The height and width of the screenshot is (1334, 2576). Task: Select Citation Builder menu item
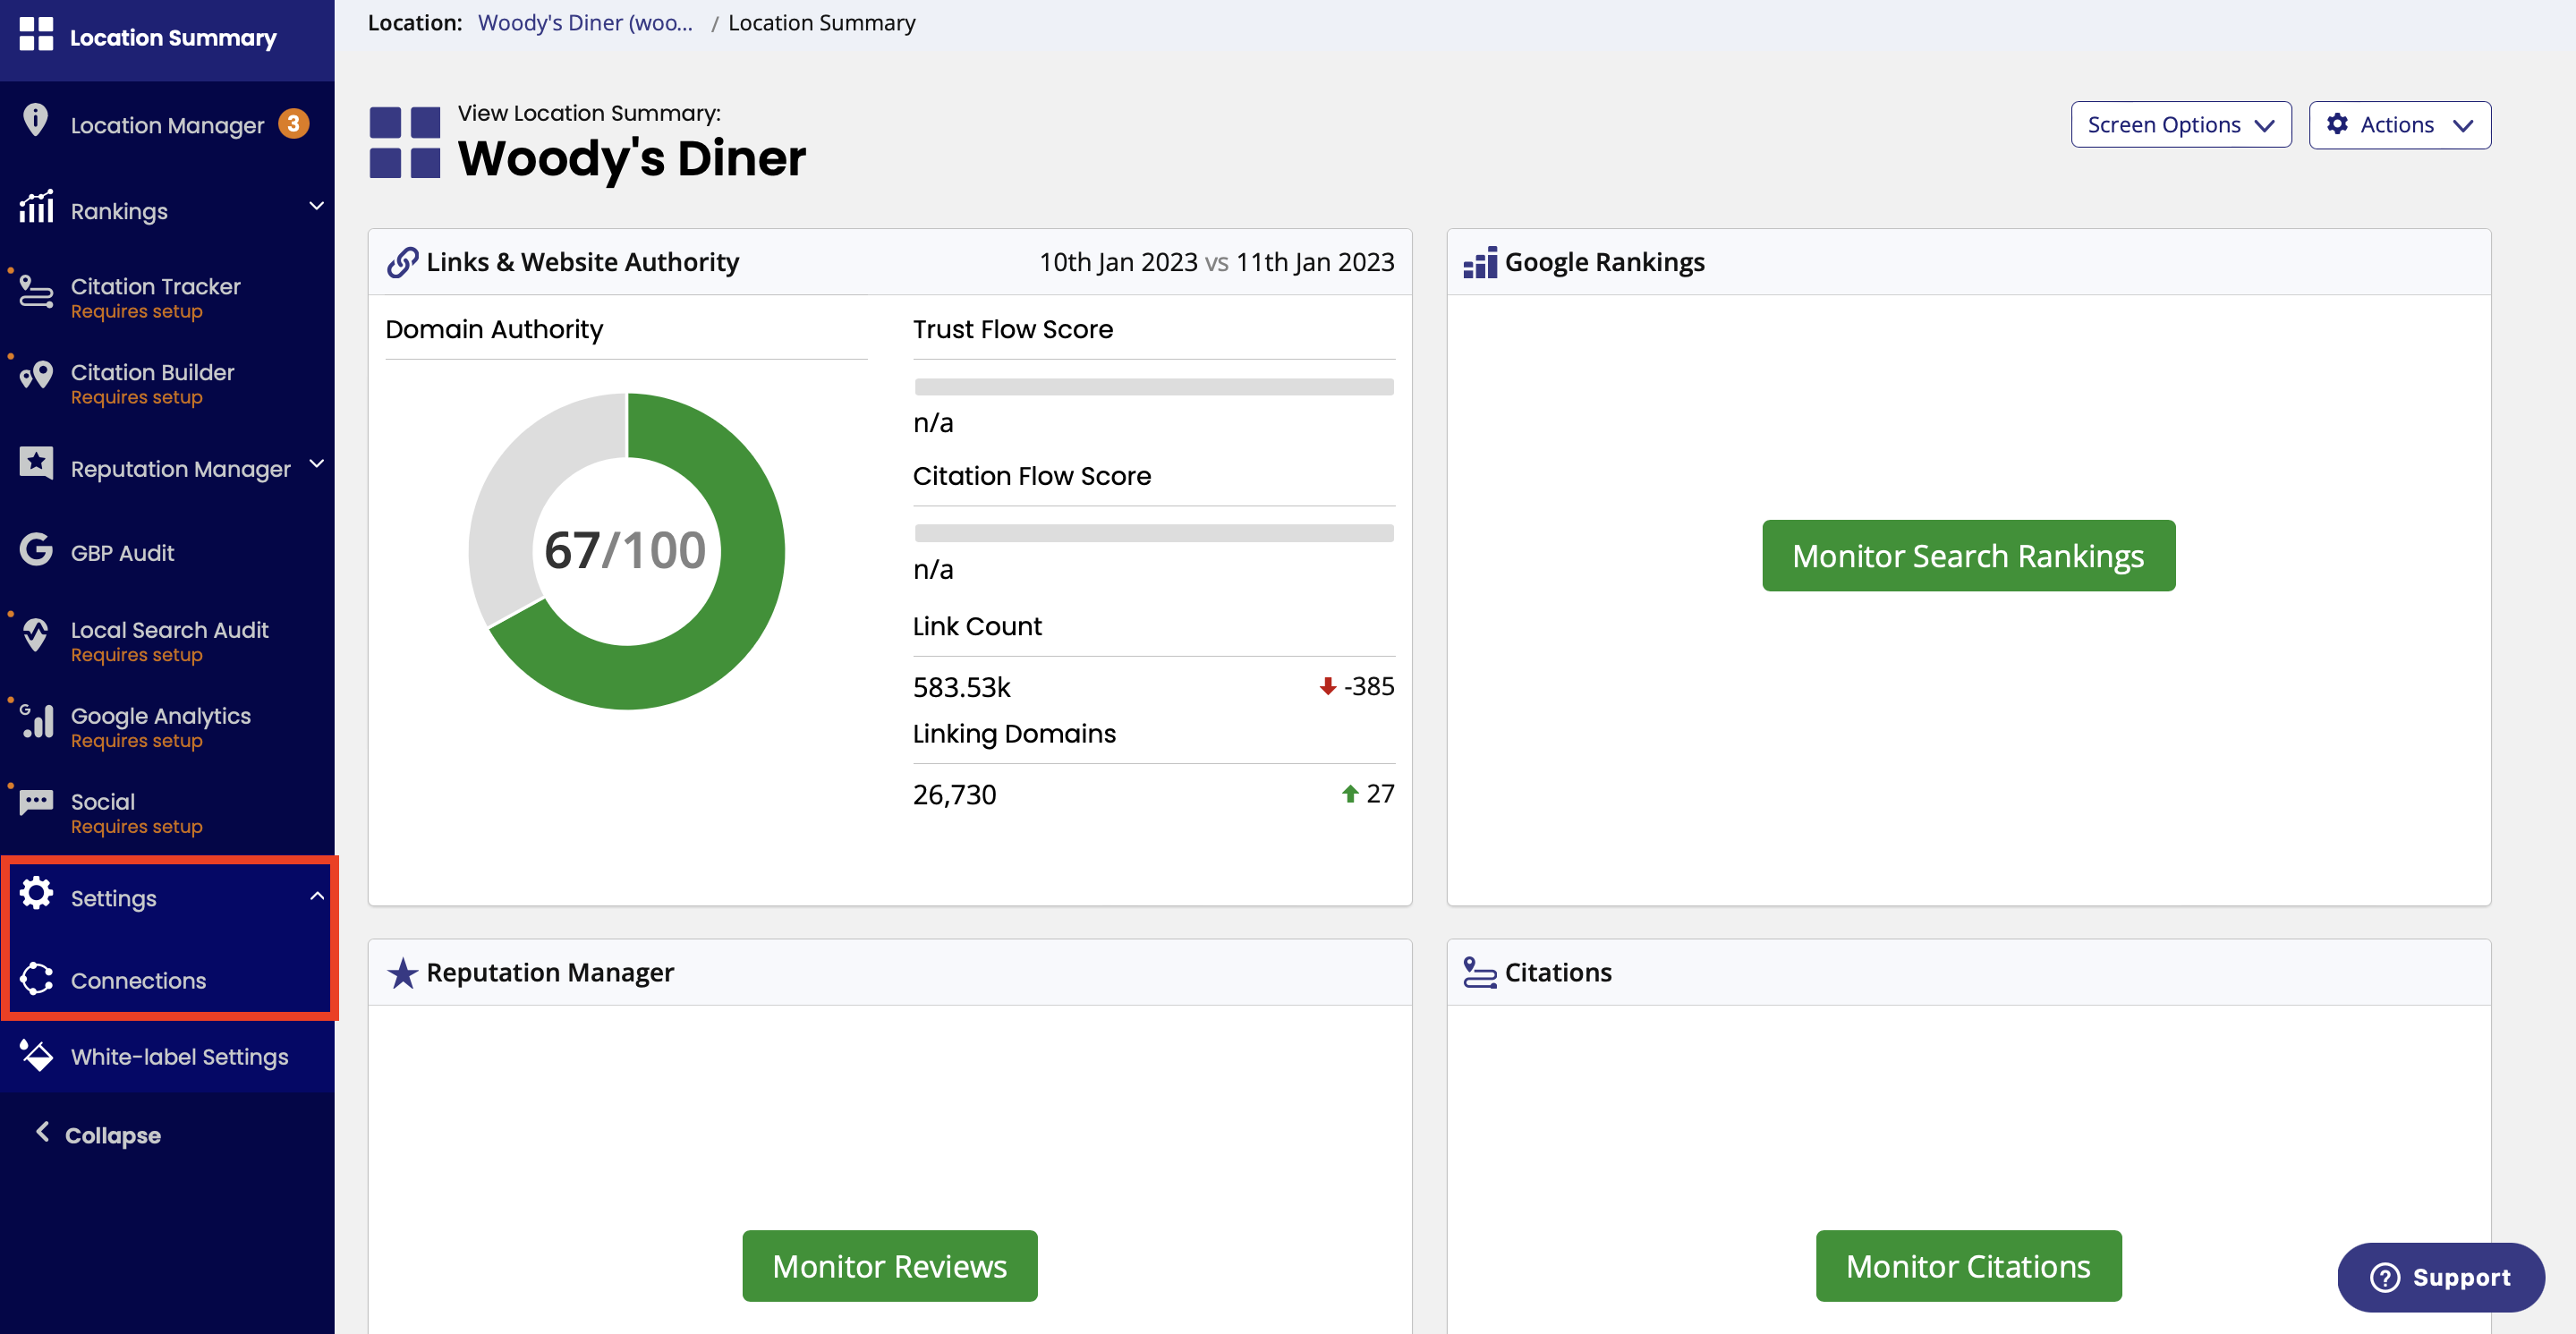pos(167,383)
